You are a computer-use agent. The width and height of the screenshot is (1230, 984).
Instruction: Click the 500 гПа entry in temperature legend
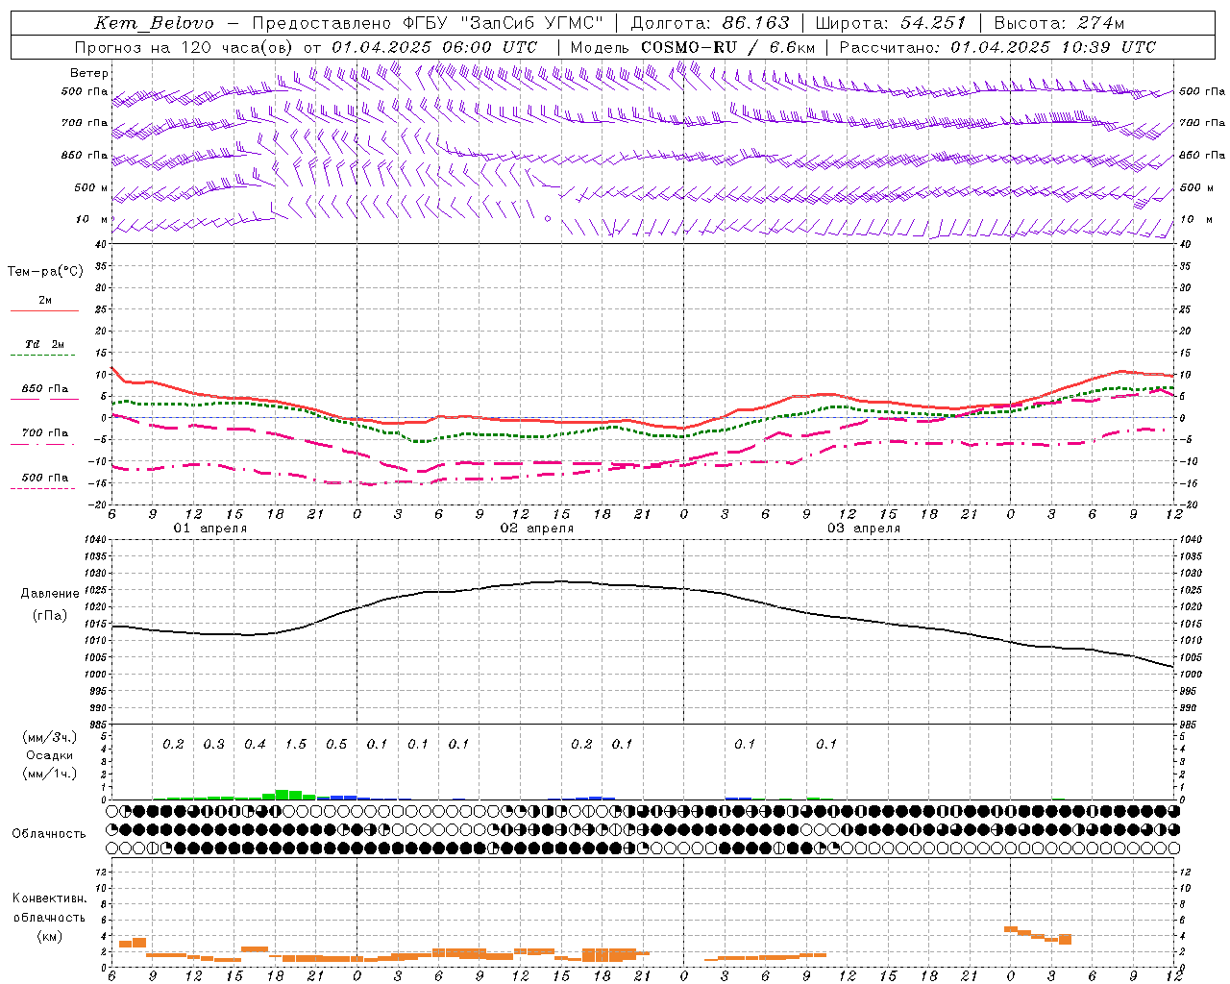pyautogui.click(x=45, y=477)
